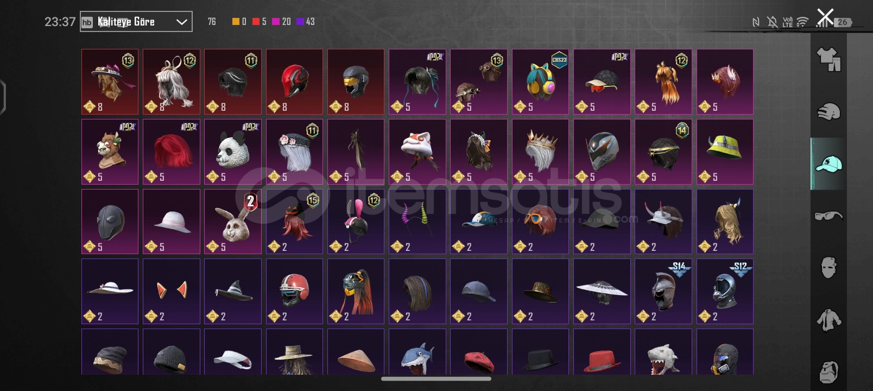Viewport: 873px width, 391px height.
Task: Select the black witch hat item
Action: click(x=233, y=291)
